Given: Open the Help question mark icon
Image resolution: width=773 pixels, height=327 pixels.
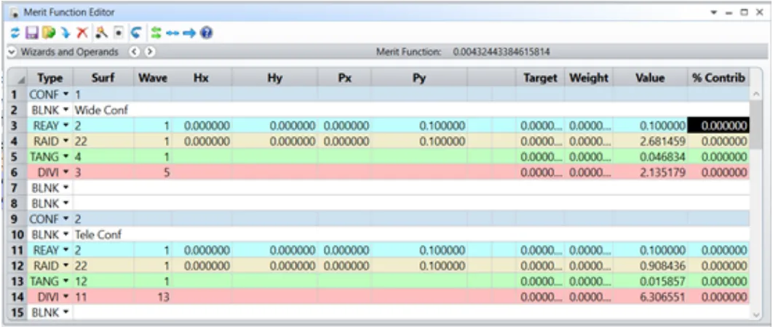Looking at the screenshot, I should (207, 33).
